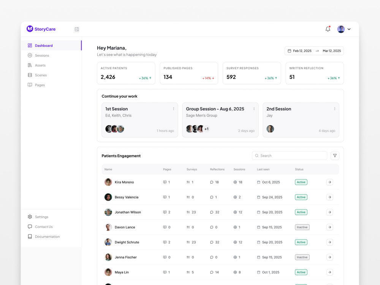Click Bessy Valencia's sessions icon
This screenshot has height=285, width=380.
pyautogui.click(x=235, y=197)
